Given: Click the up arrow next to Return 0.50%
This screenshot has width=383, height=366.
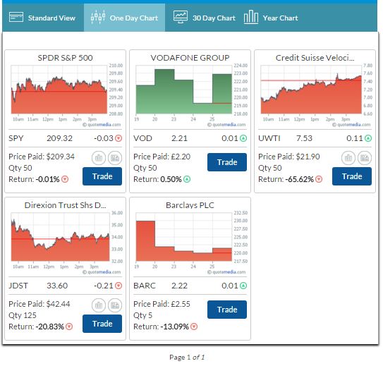Looking at the screenshot, I should point(187,179).
